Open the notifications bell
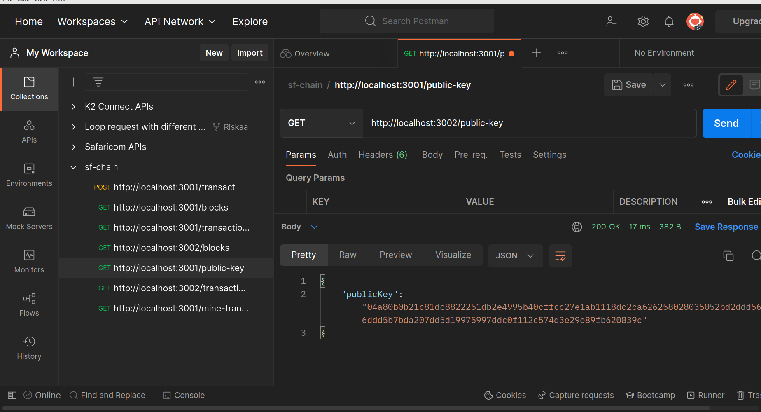The width and height of the screenshot is (761, 412). pos(669,21)
